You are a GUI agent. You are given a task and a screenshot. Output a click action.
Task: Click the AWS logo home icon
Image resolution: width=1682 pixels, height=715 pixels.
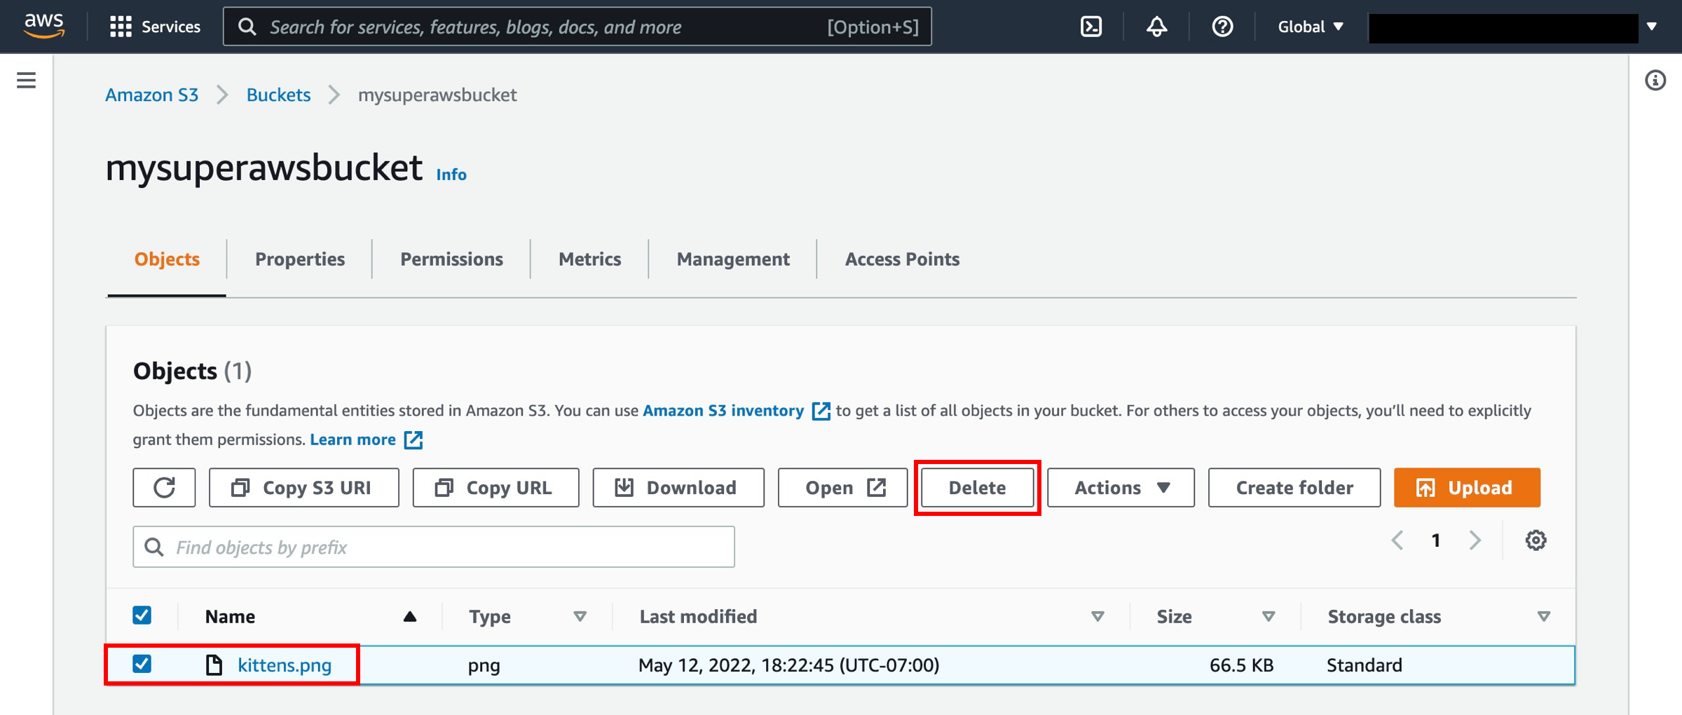(44, 25)
